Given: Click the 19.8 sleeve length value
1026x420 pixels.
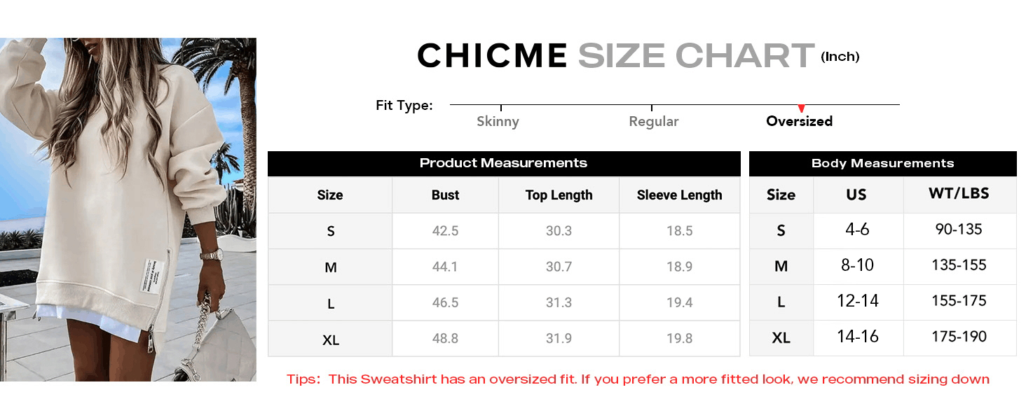Looking at the screenshot, I should pos(679,339).
